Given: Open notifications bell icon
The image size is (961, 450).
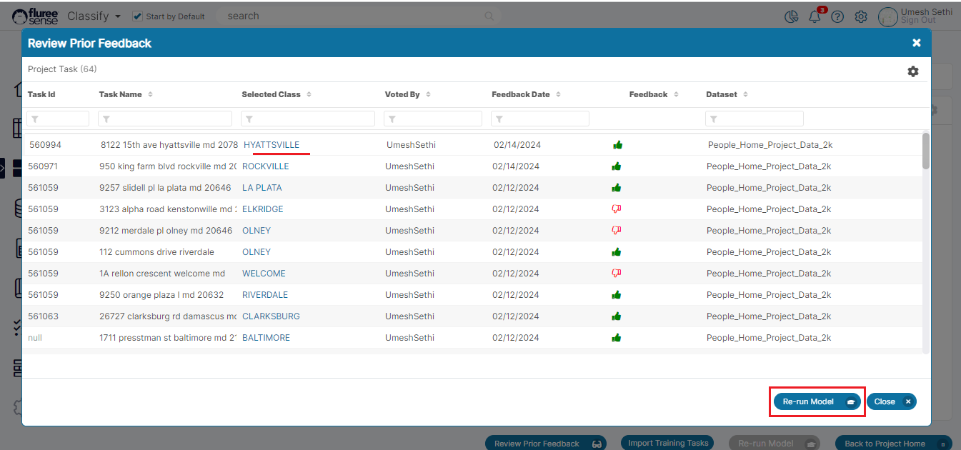Looking at the screenshot, I should [815, 16].
